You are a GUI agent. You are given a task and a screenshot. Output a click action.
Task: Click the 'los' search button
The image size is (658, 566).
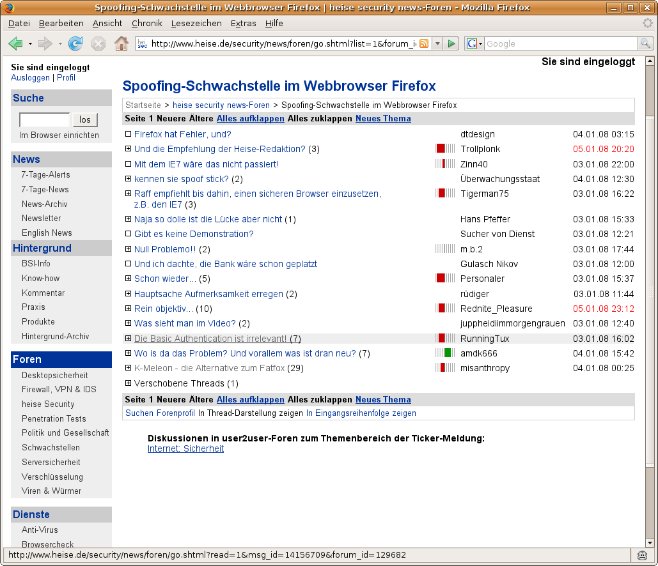(85, 119)
